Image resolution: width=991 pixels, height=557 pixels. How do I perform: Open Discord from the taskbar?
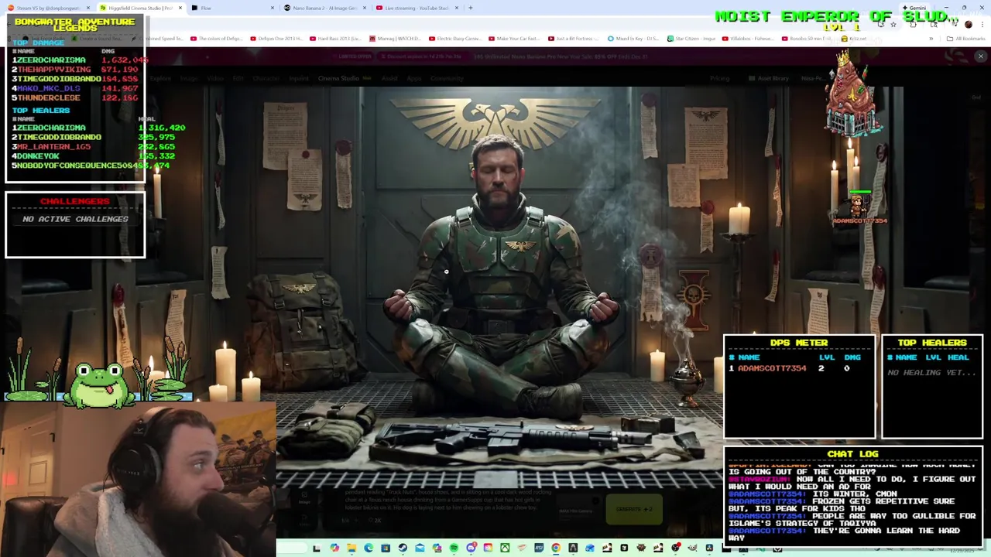[x=471, y=548]
